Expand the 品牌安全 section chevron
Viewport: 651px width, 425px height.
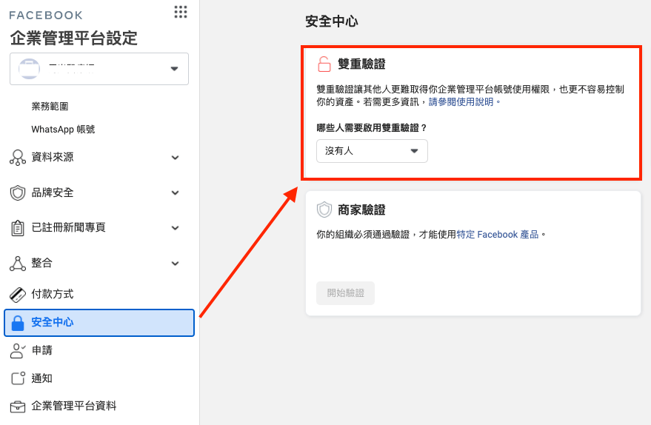pyautogui.click(x=176, y=193)
